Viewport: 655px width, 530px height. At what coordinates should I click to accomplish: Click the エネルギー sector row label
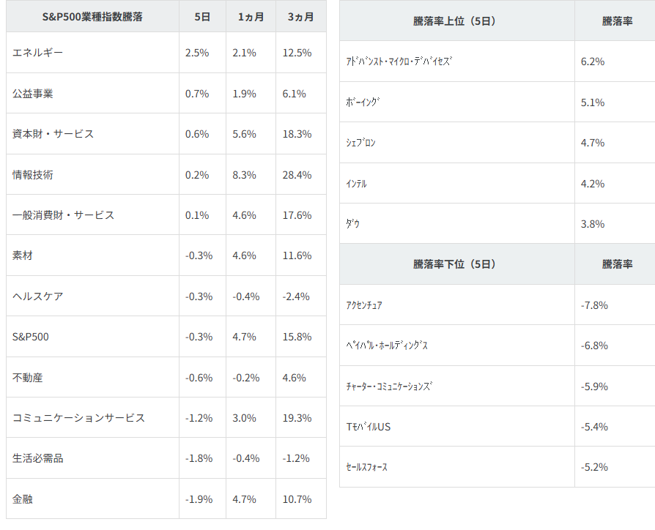point(38,53)
